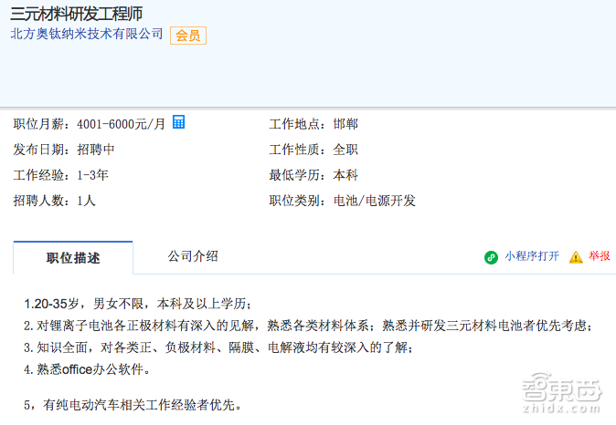Switch to the 公司介绍 tab
The width and height of the screenshot is (616, 425).
pos(193,256)
